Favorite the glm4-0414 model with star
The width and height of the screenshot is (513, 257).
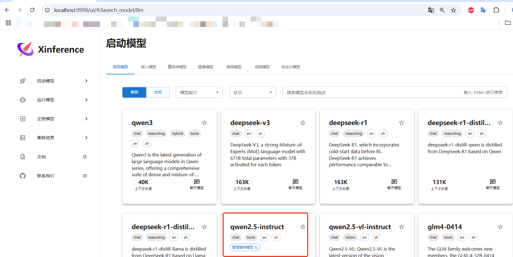click(x=500, y=227)
